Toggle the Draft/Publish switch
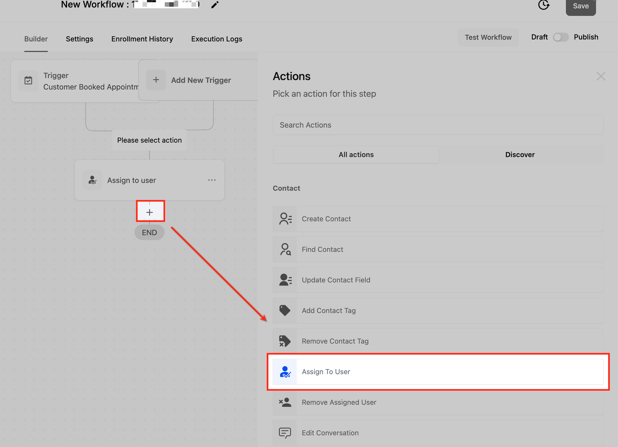 pos(560,37)
